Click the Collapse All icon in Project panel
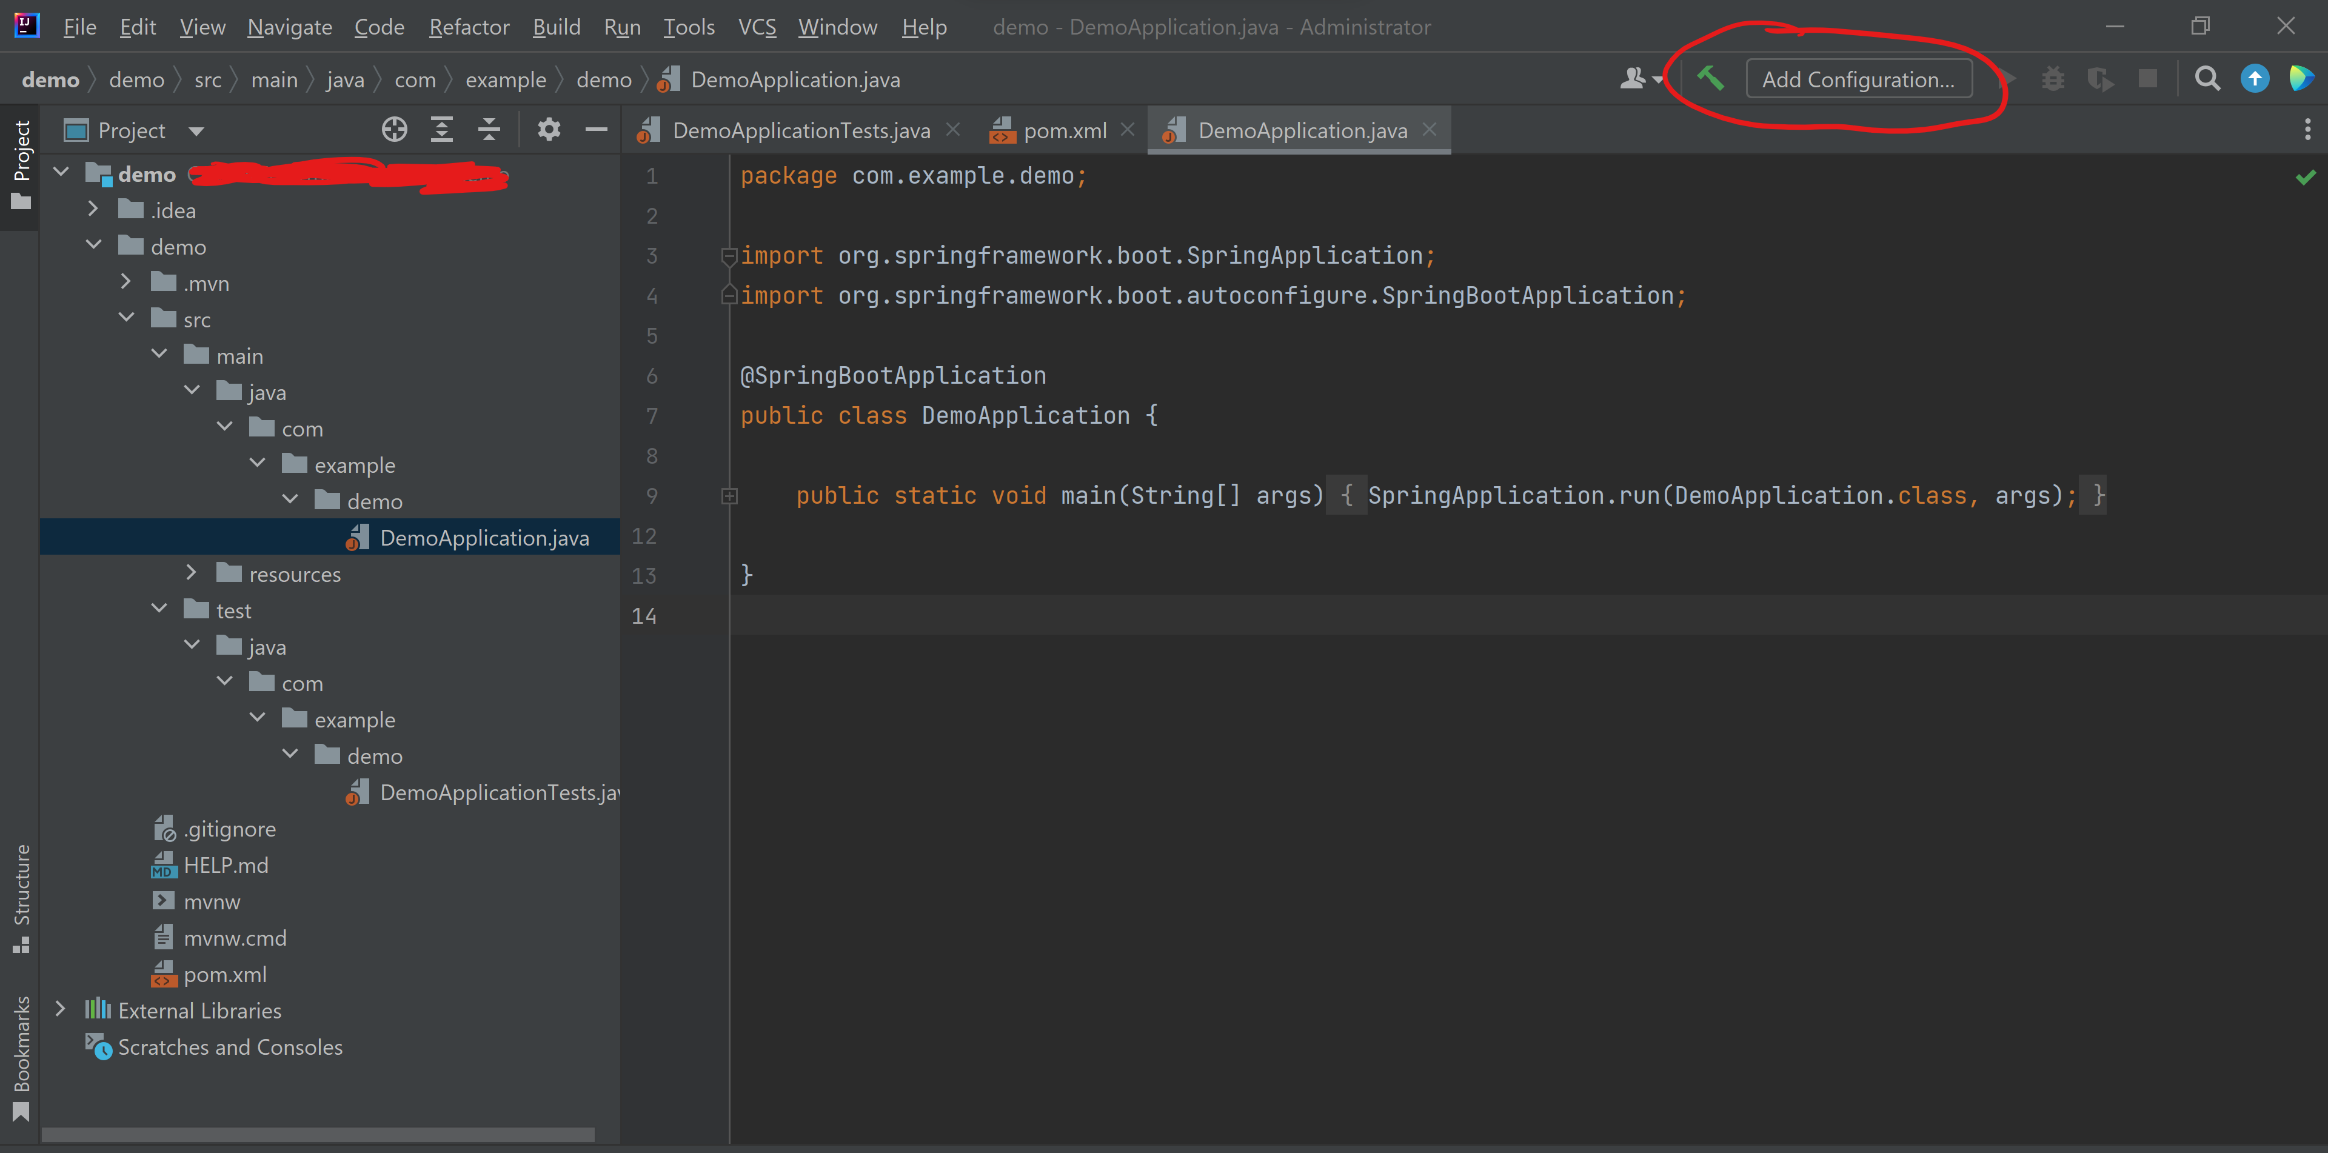The image size is (2328, 1153). pyautogui.click(x=489, y=130)
